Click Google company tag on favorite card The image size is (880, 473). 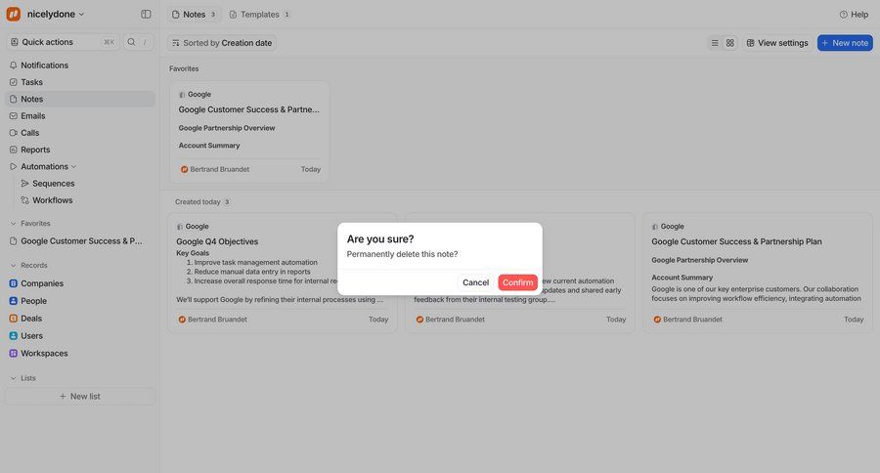195,94
